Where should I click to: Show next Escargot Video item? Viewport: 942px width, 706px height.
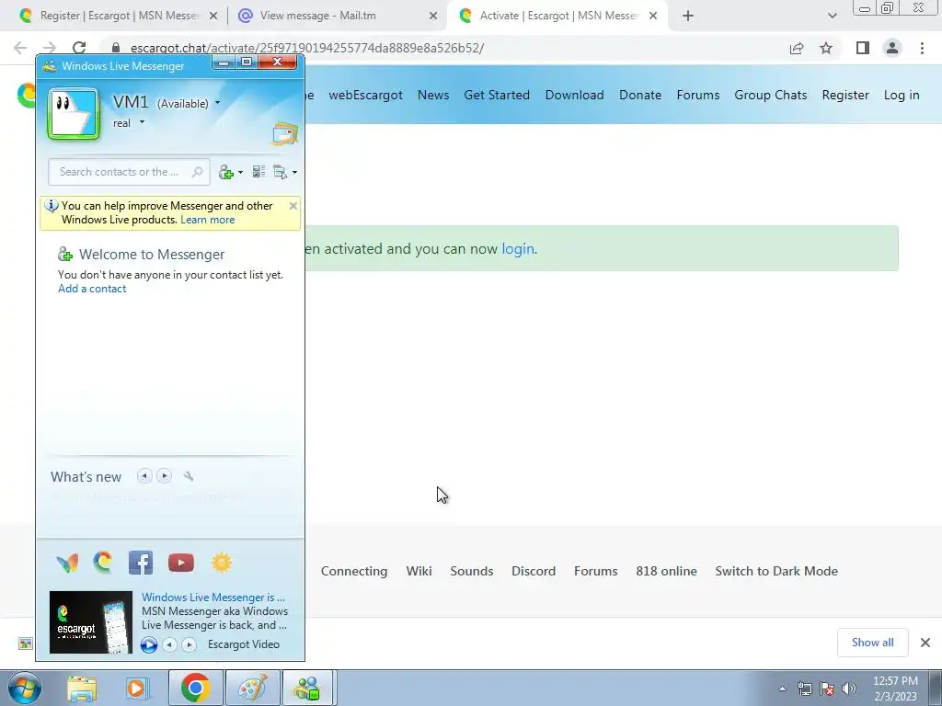(x=190, y=644)
